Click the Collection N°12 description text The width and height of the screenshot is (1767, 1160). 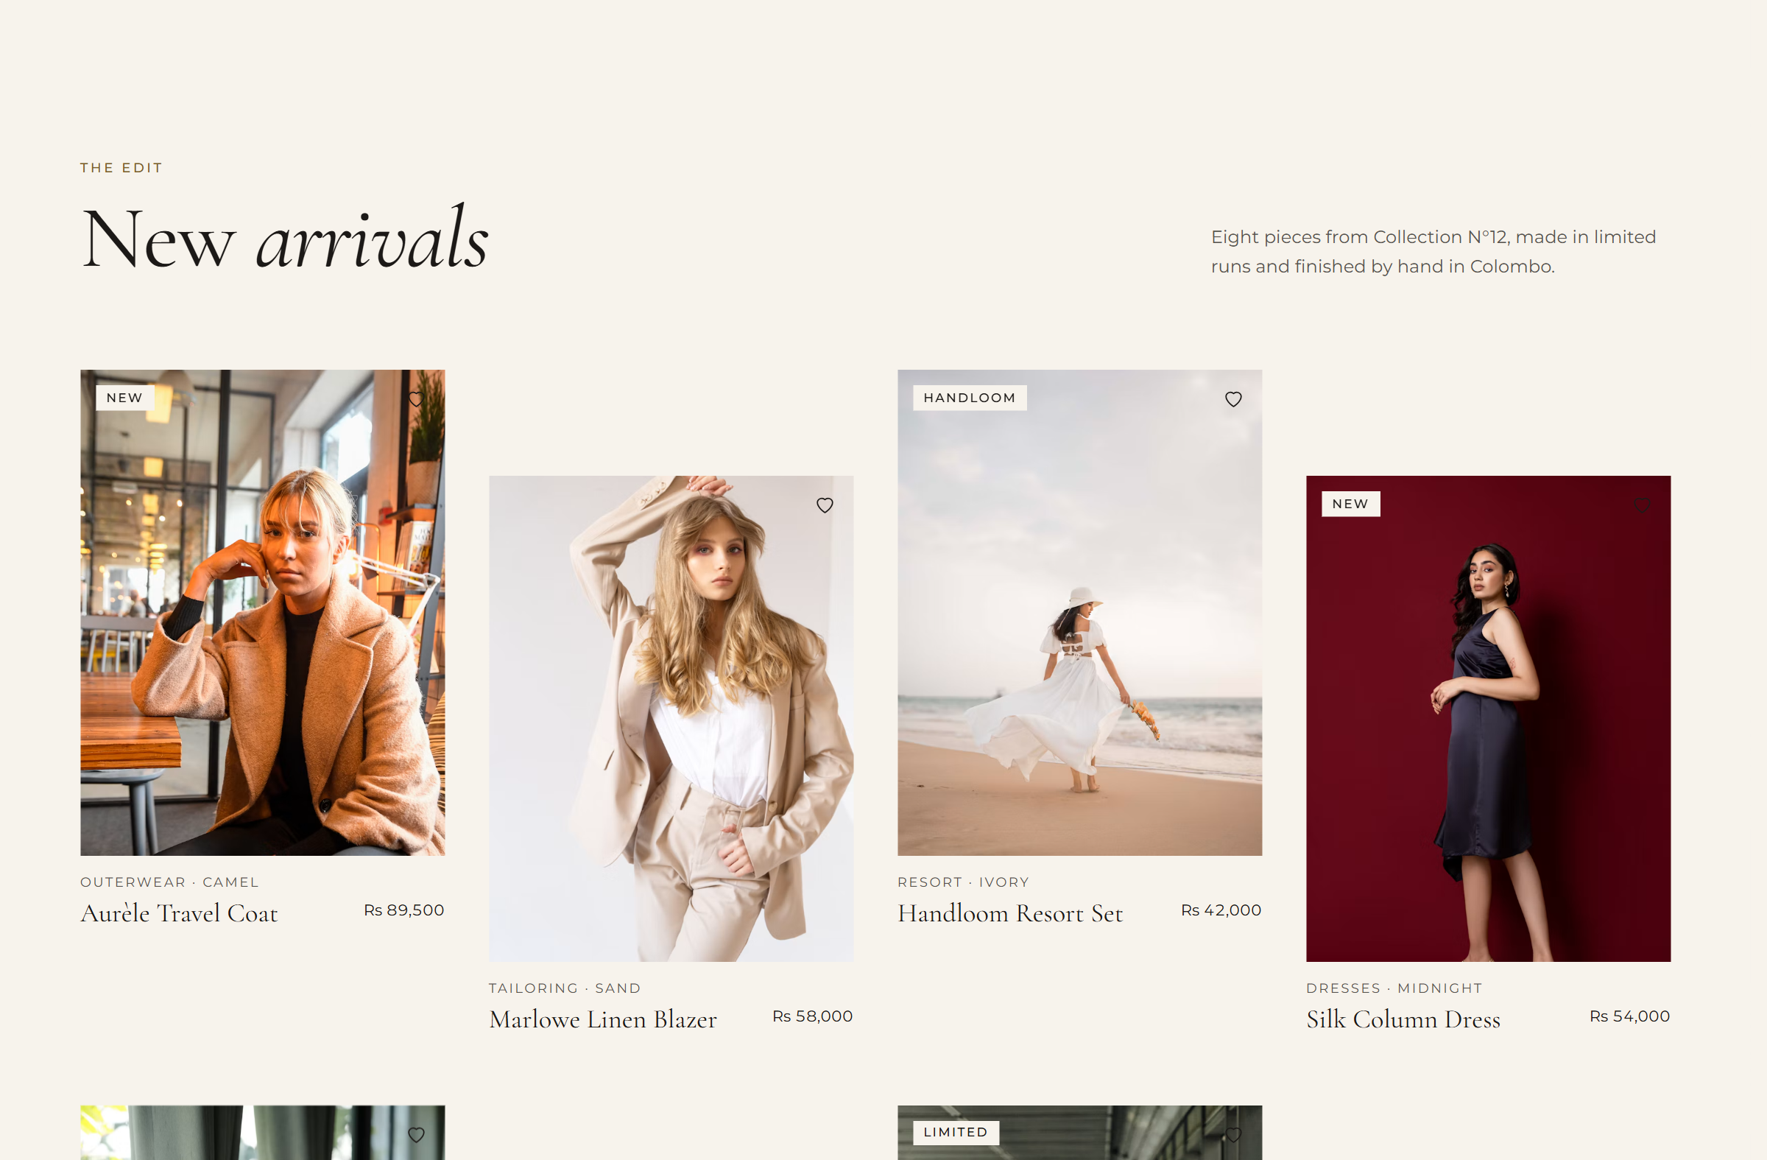click(1433, 252)
